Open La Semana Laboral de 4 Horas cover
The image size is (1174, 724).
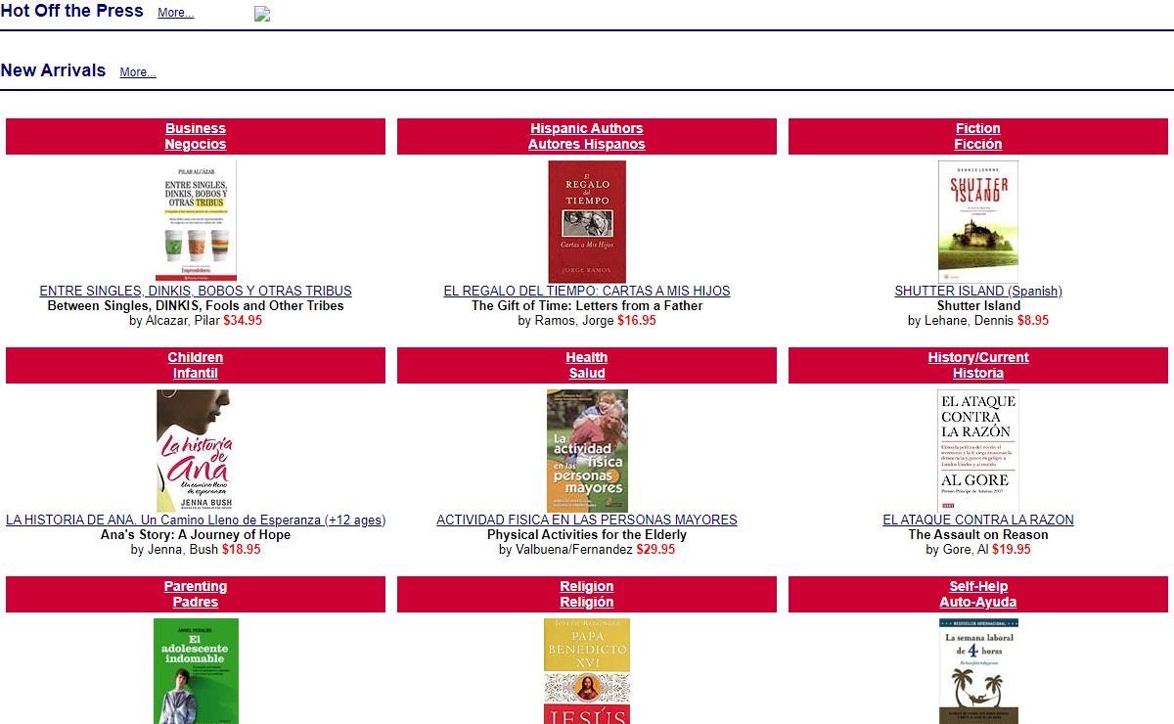pos(978,671)
